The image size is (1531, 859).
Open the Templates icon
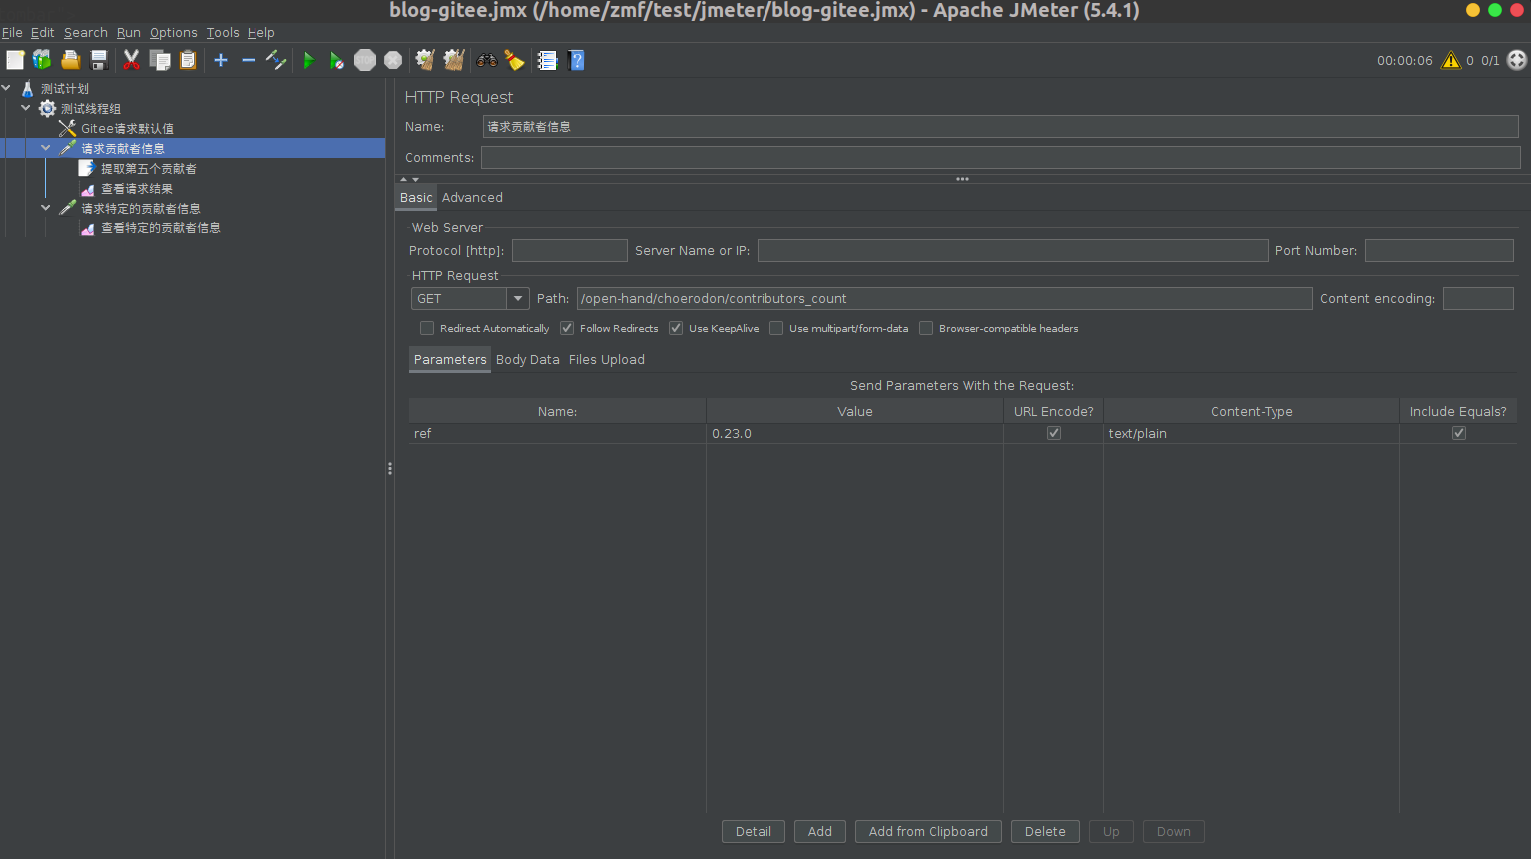(42, 60)
